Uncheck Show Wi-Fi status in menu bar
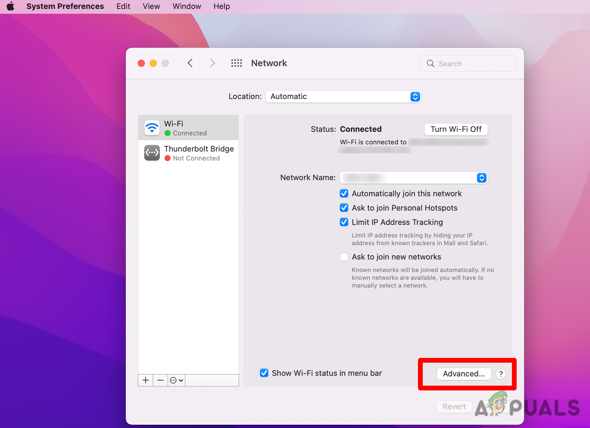 (x=264, y=373)
